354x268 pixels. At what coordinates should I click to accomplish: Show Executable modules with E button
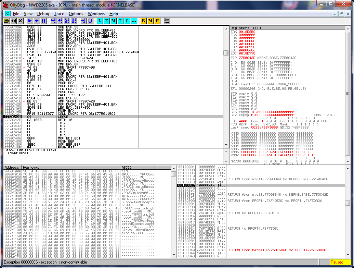[x=106, y=21]
